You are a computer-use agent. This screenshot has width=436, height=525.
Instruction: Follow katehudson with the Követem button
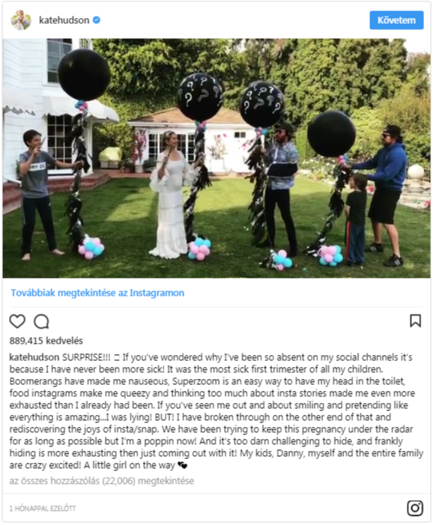click(396, 20)
